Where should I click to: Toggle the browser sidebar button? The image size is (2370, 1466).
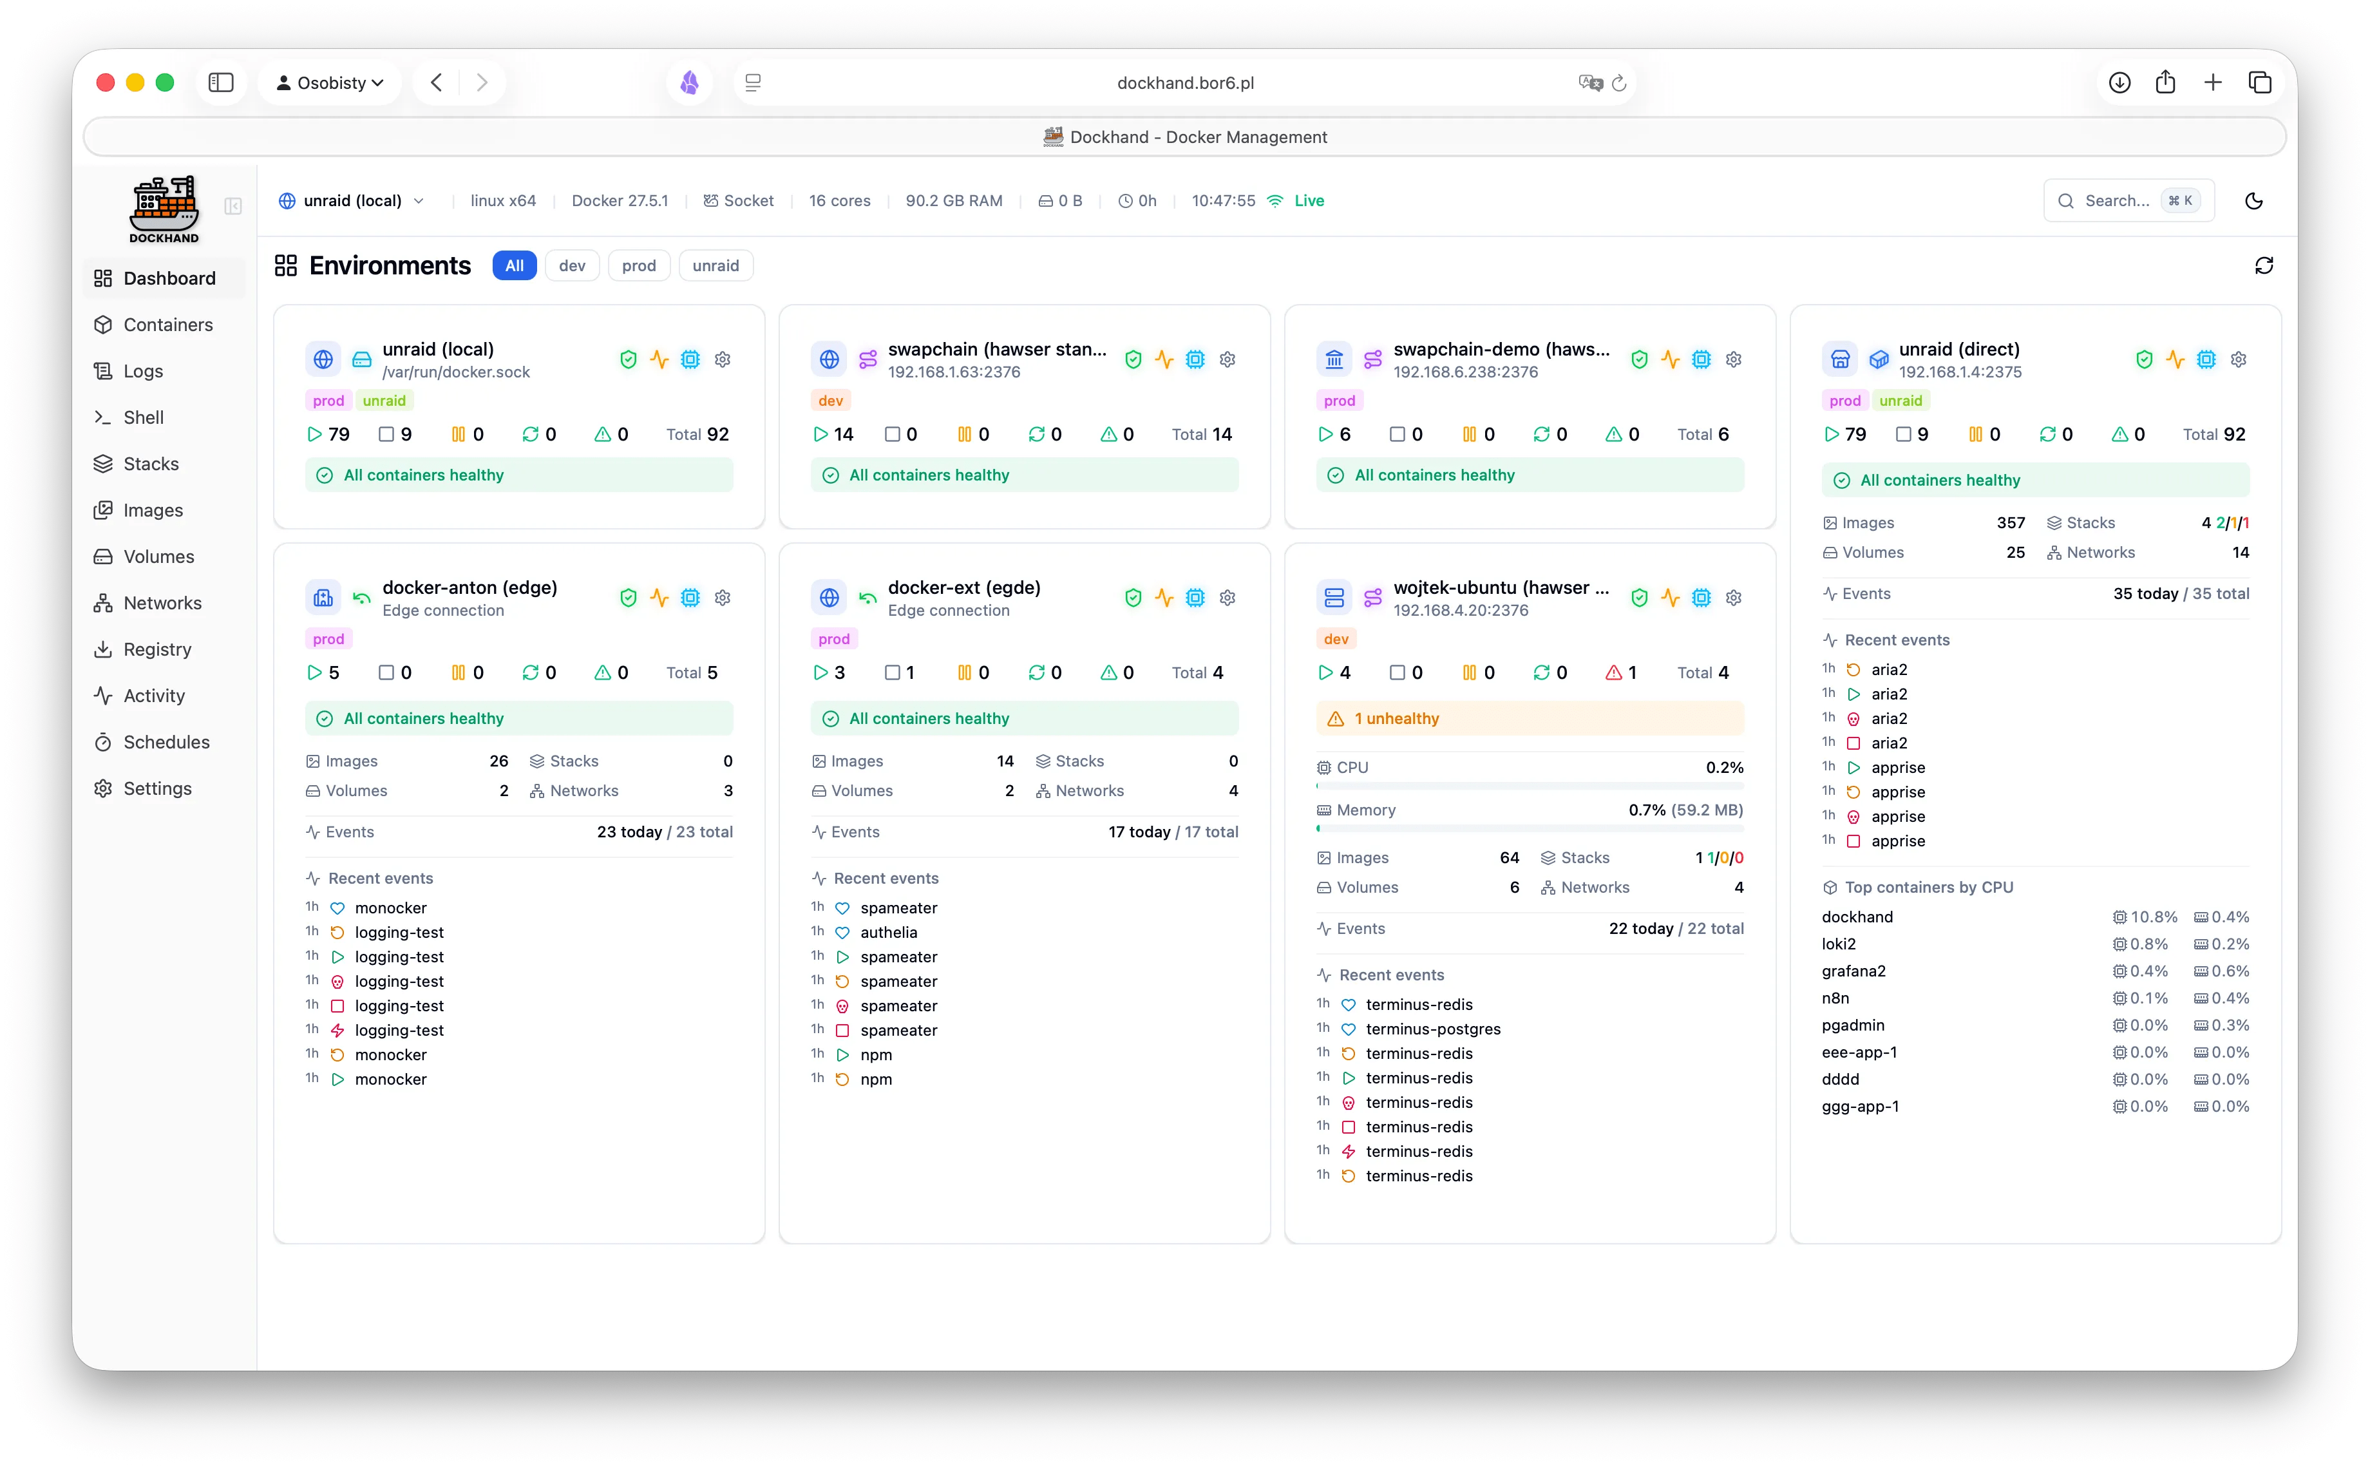tap(221, 82)
